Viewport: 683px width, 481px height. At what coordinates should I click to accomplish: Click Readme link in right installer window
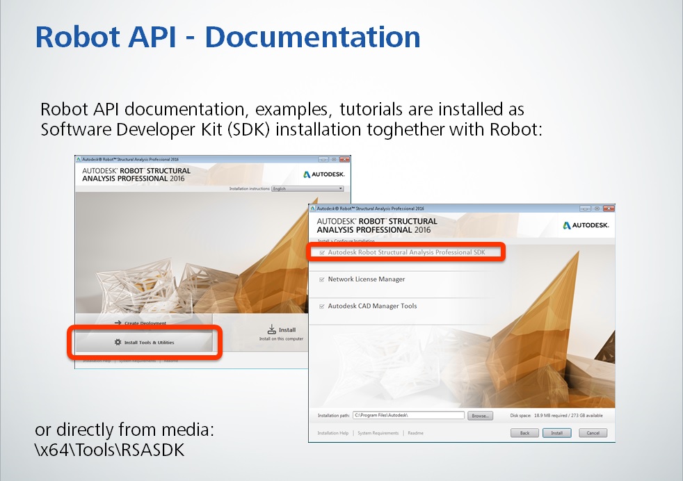[x=415, y=433]
